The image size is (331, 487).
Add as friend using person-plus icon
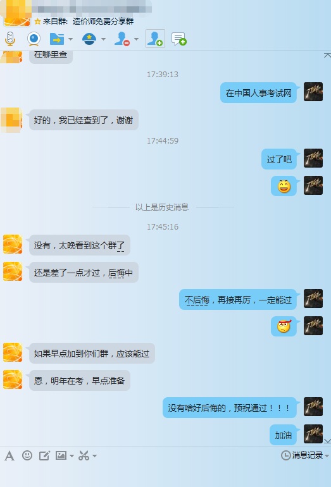(x=155, y=39)
